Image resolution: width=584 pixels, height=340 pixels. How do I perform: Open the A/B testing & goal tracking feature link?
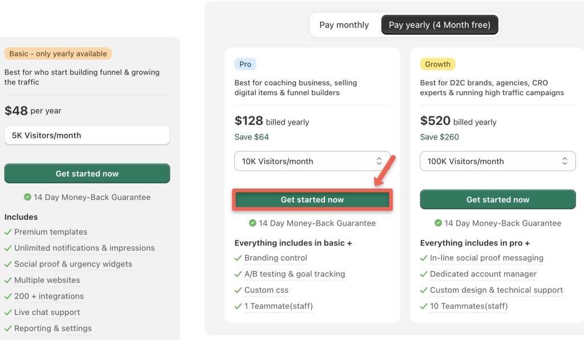coord(294,274)
